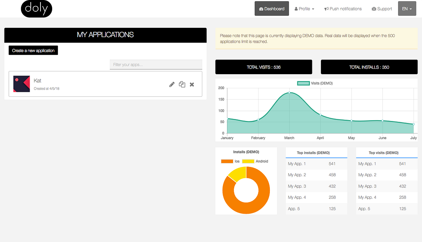Toggle the Ios legend in Installs chart
The width and height of the screenshot is (422, 242).
[230, 161]
